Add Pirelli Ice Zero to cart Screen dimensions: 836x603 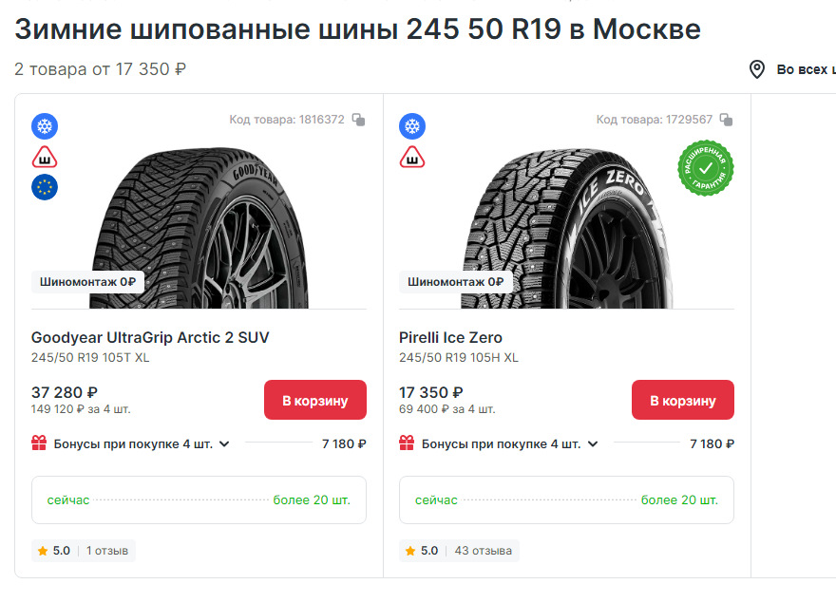(682, 400)
